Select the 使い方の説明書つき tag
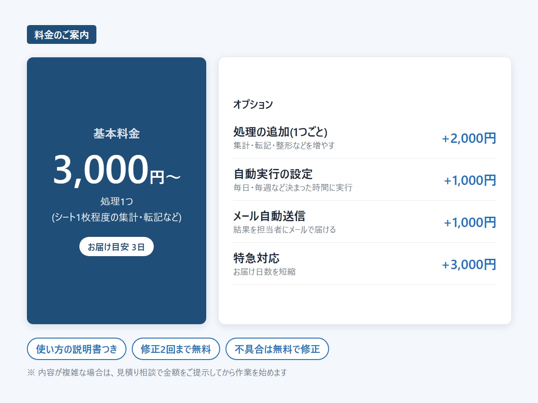Viewport: 538px width, 403px height. [x=77, y=349]
